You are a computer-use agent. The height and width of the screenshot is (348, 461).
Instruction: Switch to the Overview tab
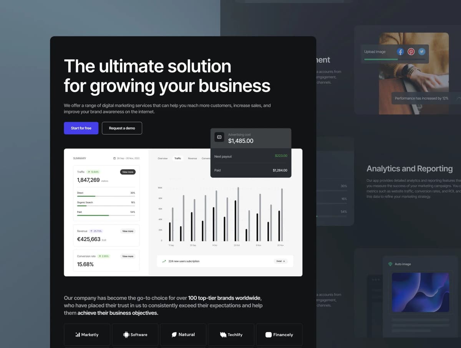(163, 158)
